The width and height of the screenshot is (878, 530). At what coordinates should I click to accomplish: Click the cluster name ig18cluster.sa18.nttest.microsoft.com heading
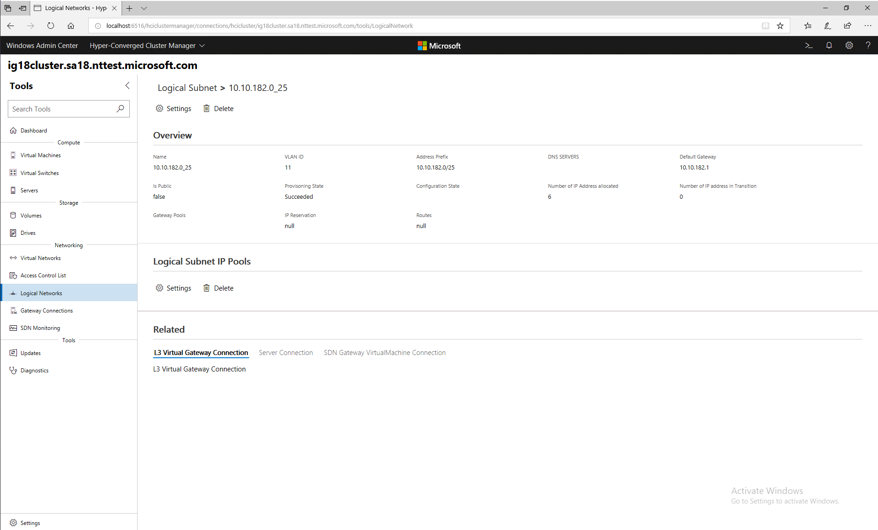pos(102,65)
